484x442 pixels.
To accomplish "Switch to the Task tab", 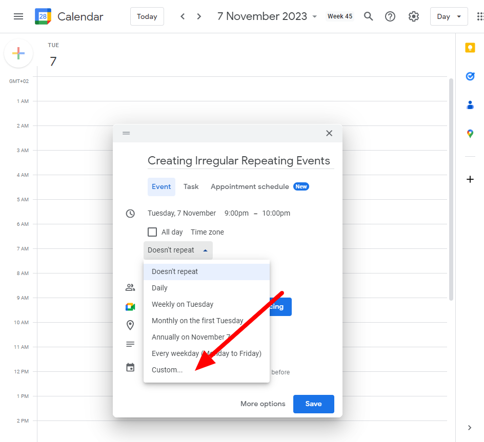I will tap(191, 187).
